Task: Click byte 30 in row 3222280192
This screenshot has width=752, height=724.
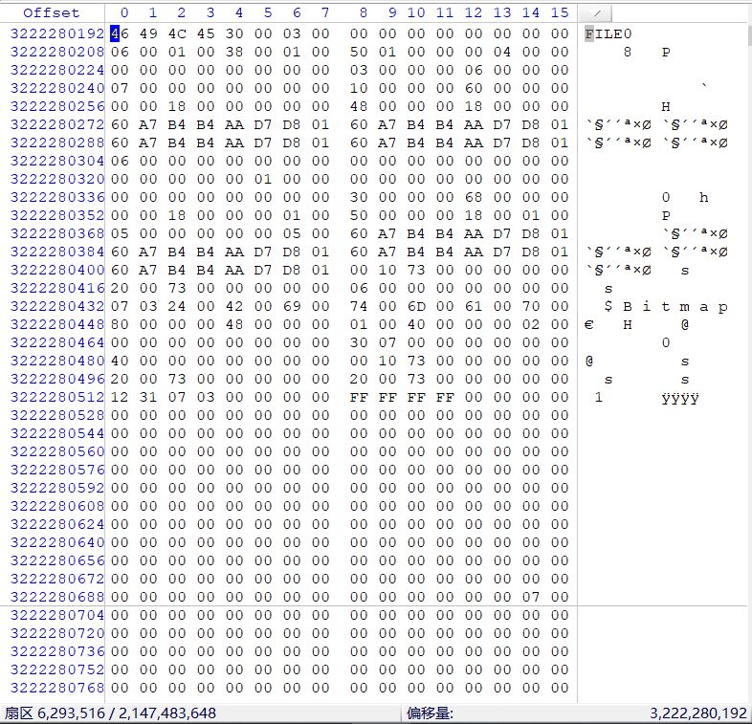Action: [x=234, y=33]
